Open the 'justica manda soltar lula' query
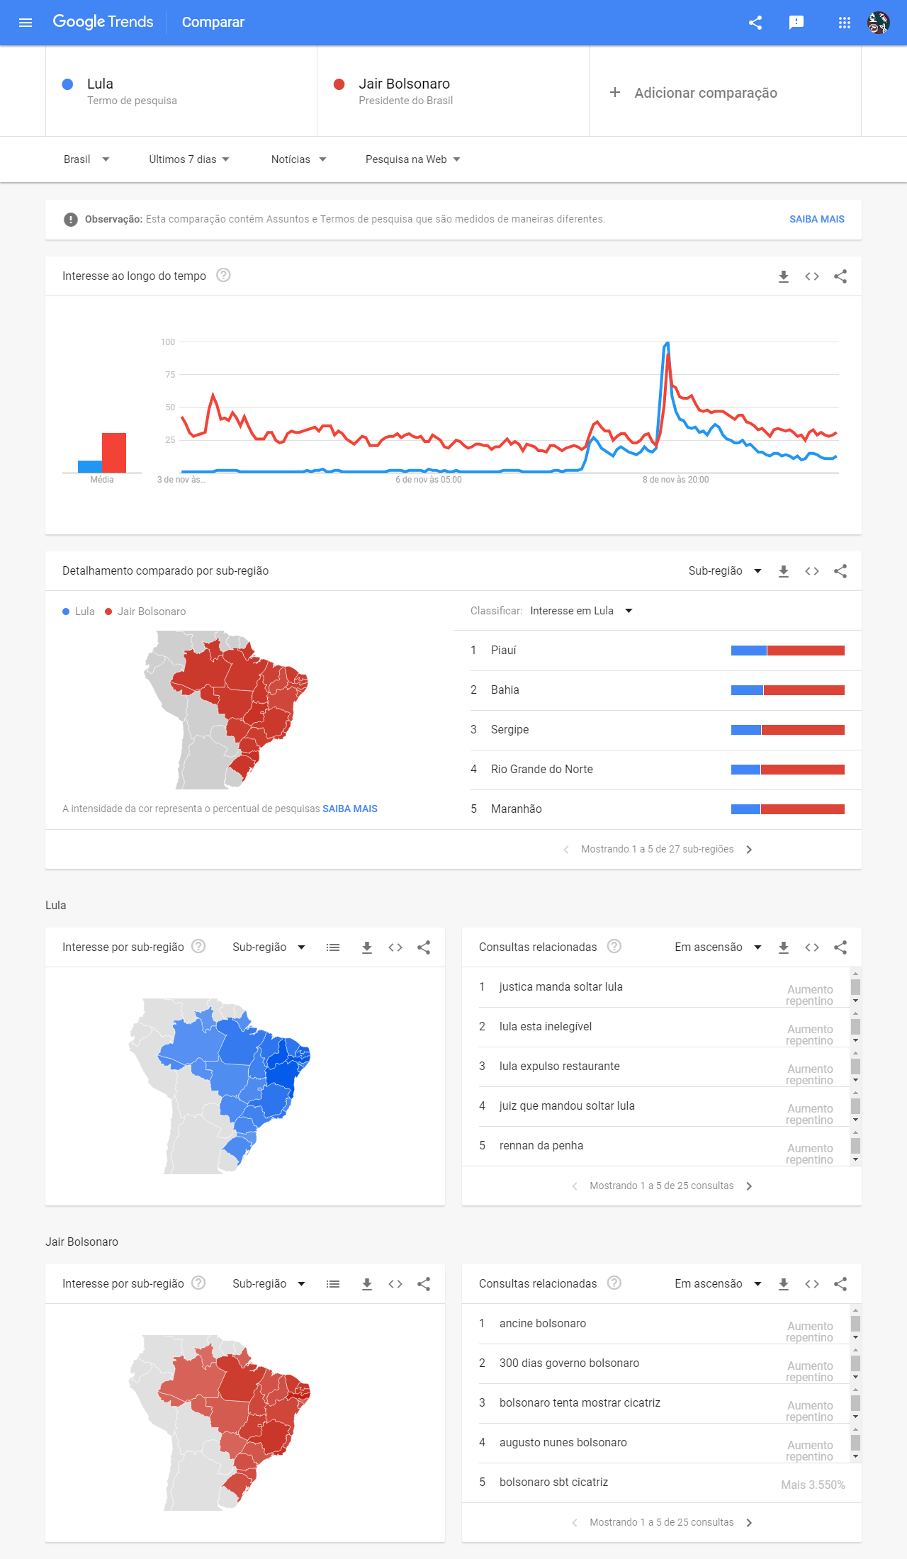 coord(560,986)
